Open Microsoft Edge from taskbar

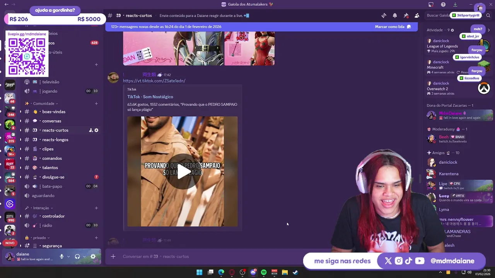221,272
